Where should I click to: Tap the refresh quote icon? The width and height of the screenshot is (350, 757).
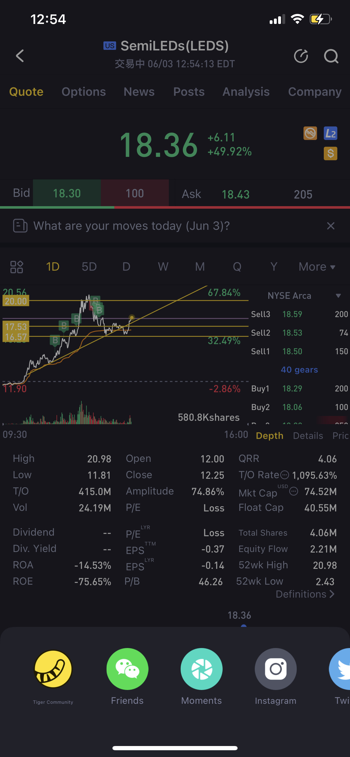(301, 56)
